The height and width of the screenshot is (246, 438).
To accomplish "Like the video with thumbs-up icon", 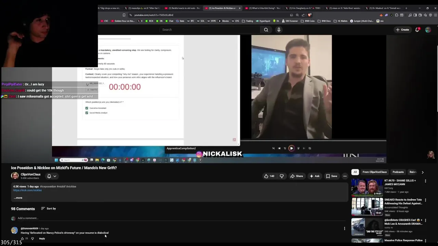I will pos(269,176).
